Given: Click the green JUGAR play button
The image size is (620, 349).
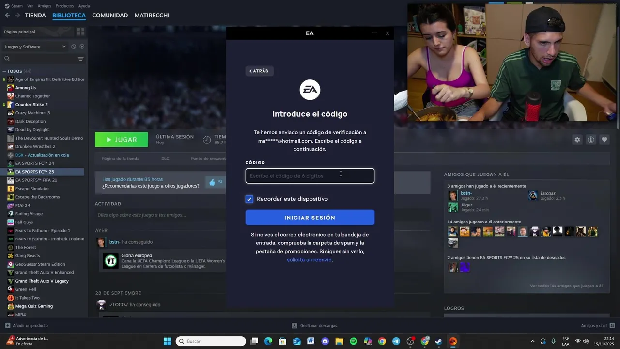Looking at the screenshot, I should click(x=121, y=140).
